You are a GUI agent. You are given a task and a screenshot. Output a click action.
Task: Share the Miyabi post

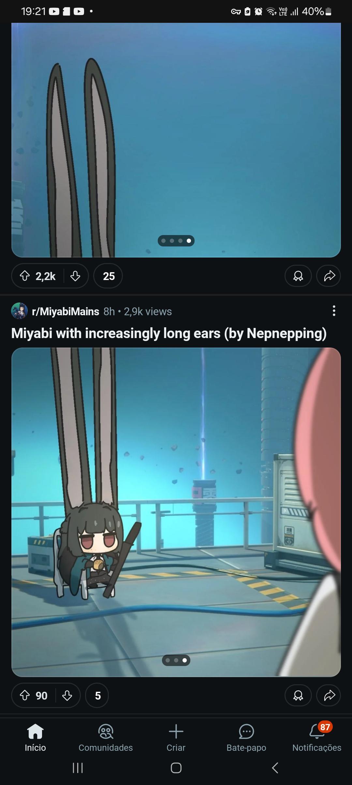[329, 695]
